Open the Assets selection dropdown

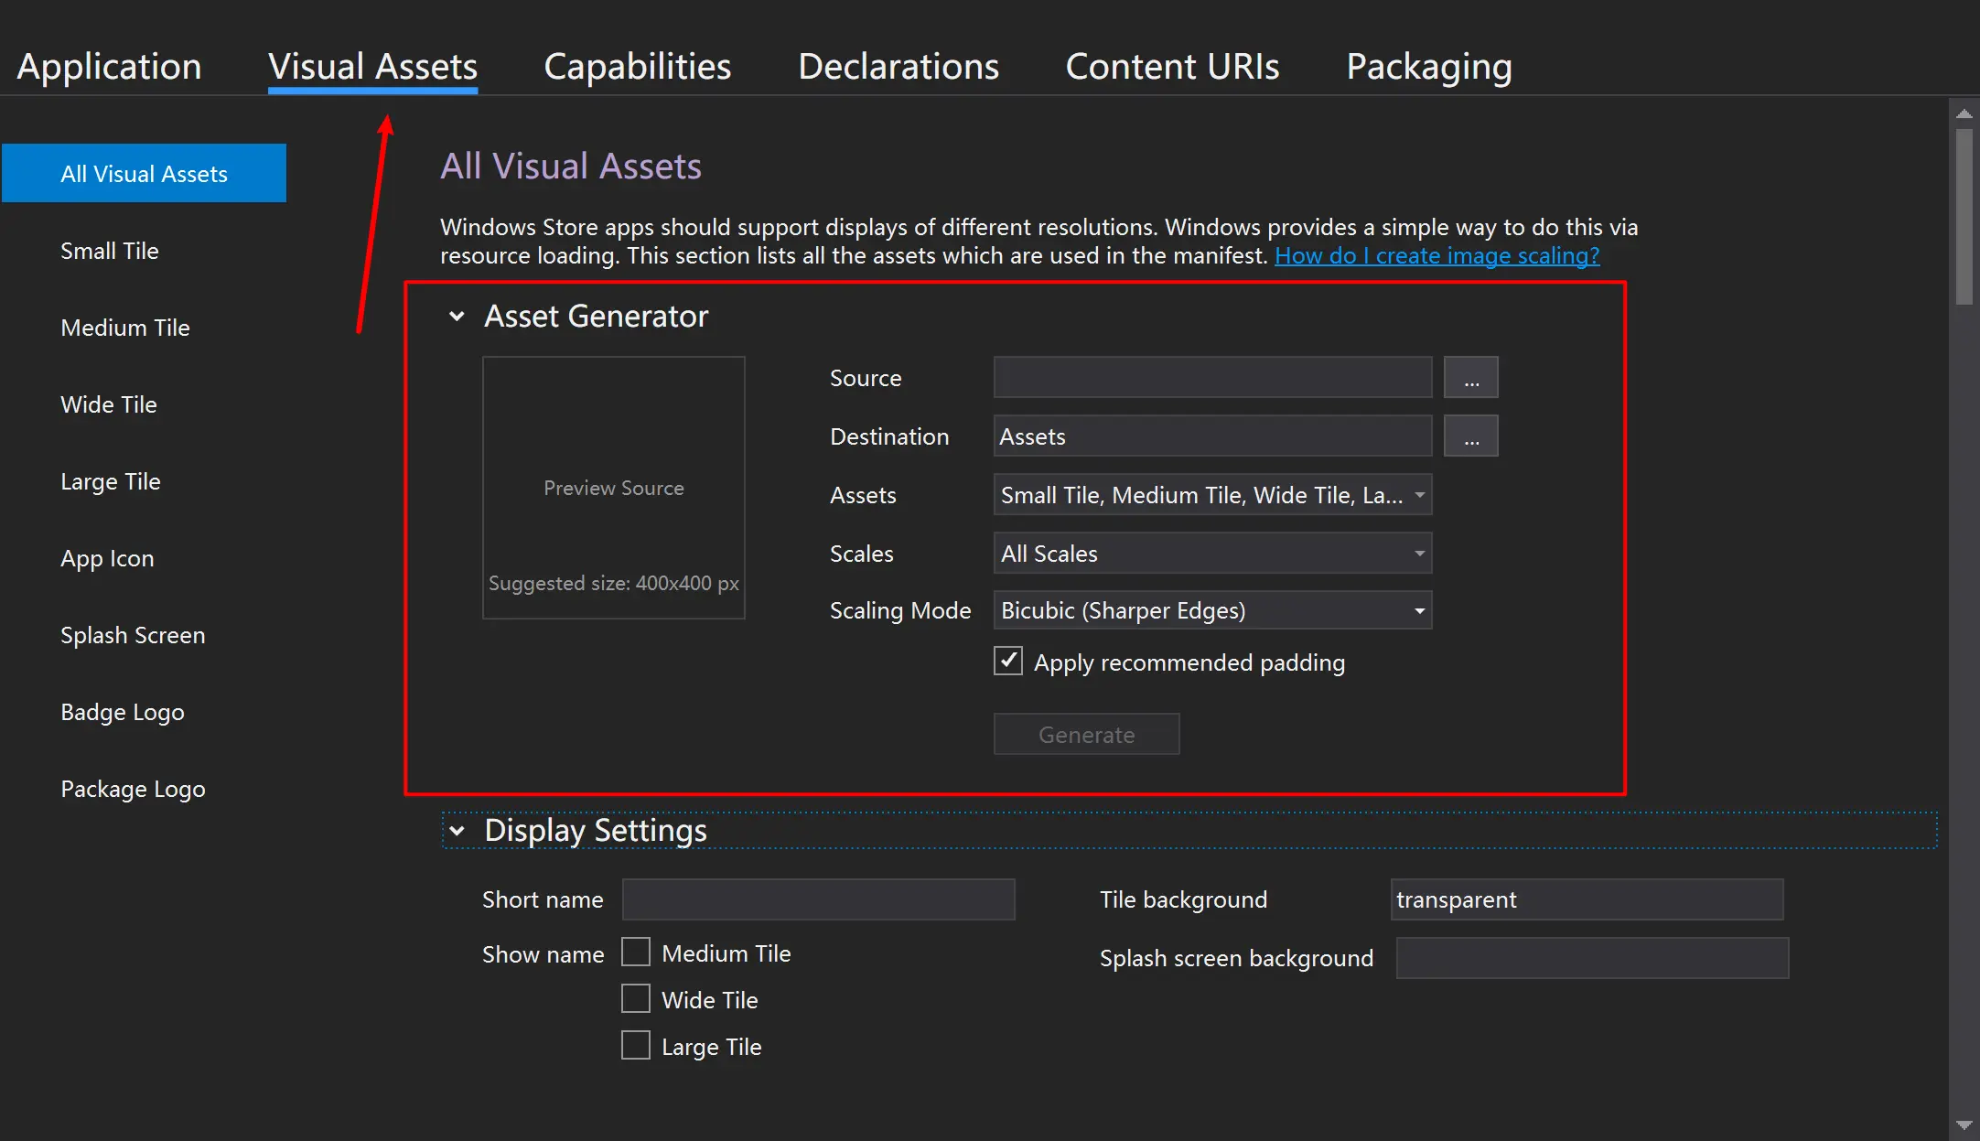point(1212,495)
